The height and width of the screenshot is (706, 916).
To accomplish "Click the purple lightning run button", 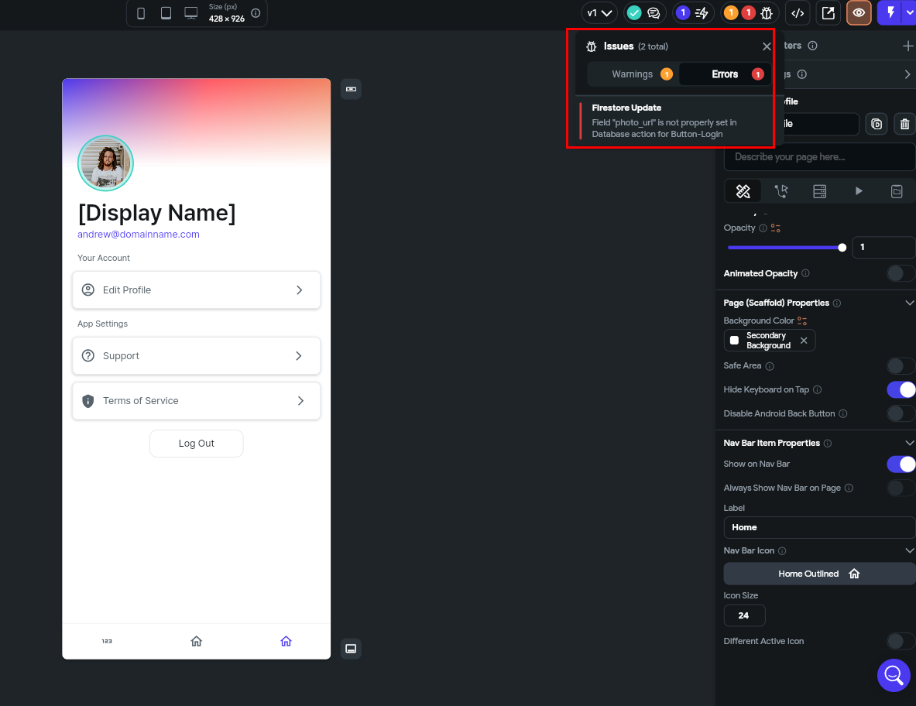I will point(891,13).
